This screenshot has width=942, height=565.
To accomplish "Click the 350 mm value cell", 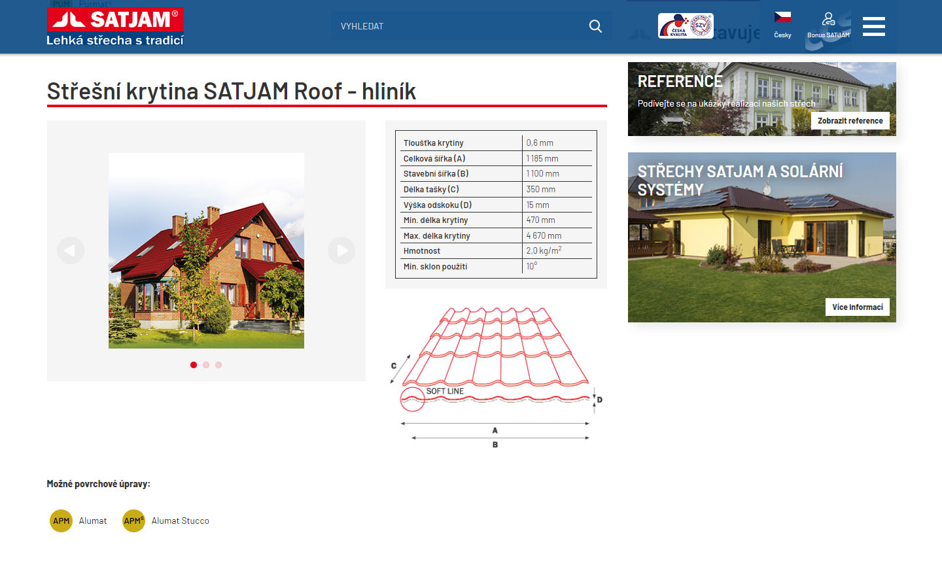I will (x=541, y=190).
